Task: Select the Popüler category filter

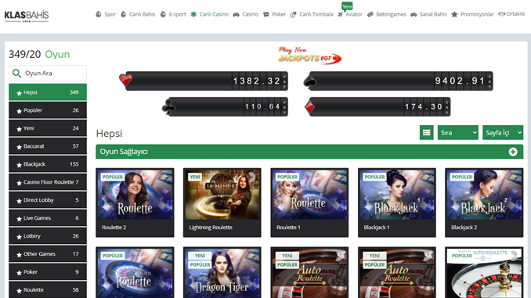Action: coord(48,110)
